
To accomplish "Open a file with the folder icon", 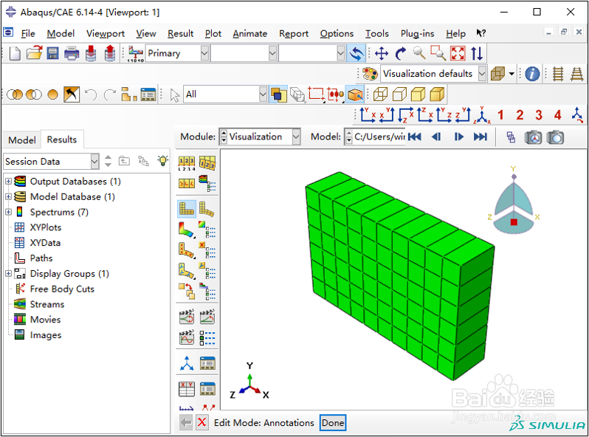I will click(x=34, y=53).
